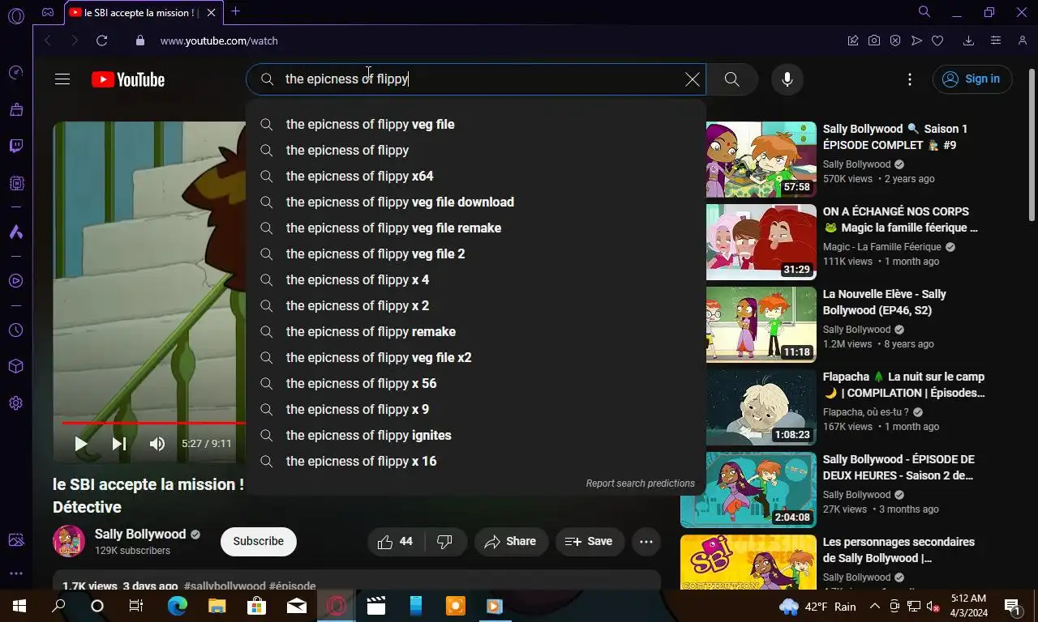Go to the YouTube logo home

(128, 79)
